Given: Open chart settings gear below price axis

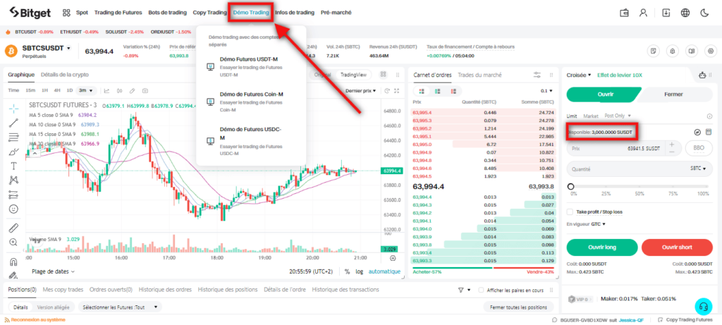Looking at the screenshot, I should pyautogui.click(x=393, y=258).
